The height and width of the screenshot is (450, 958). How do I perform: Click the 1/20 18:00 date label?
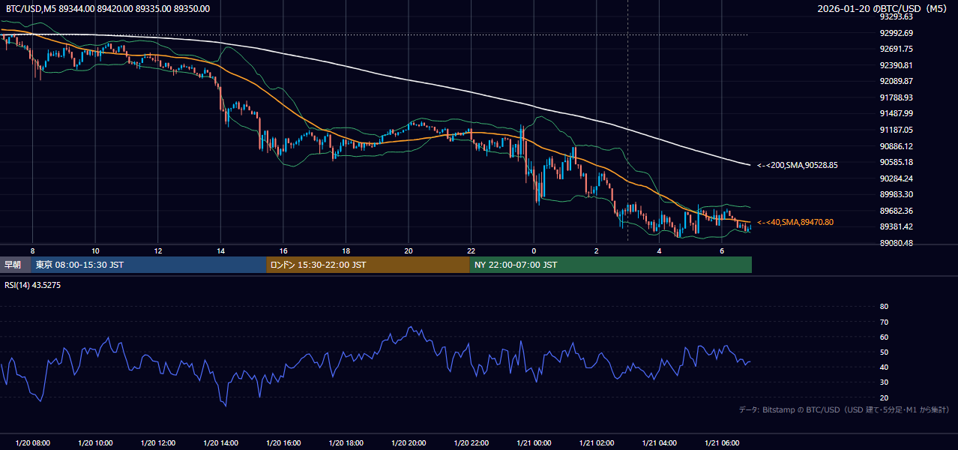click(346, 443)
